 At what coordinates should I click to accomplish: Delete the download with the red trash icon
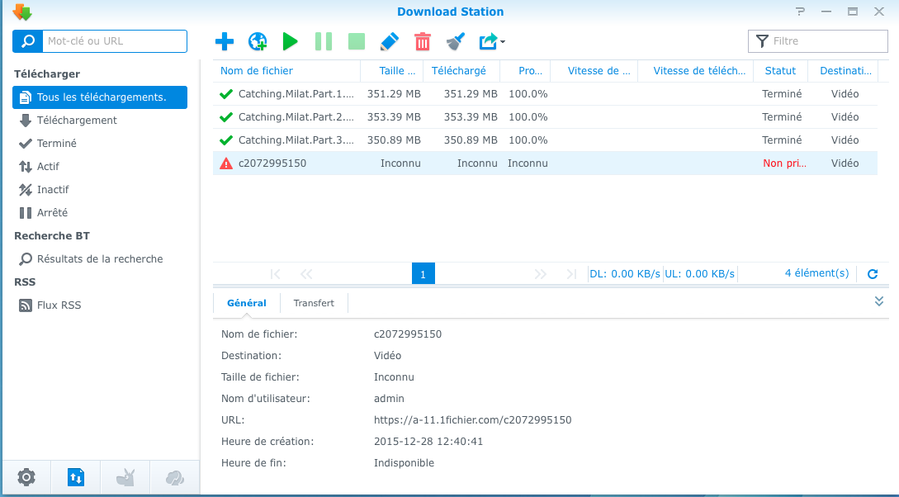(x=422, y=41)
